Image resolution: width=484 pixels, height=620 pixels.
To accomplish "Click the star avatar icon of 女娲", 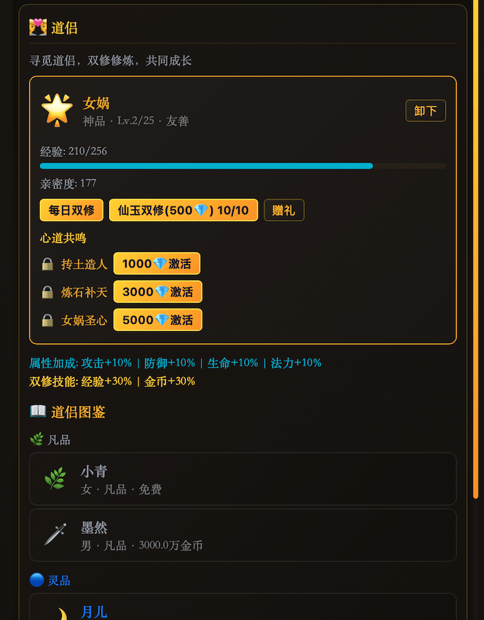I will tap(57, 110).
